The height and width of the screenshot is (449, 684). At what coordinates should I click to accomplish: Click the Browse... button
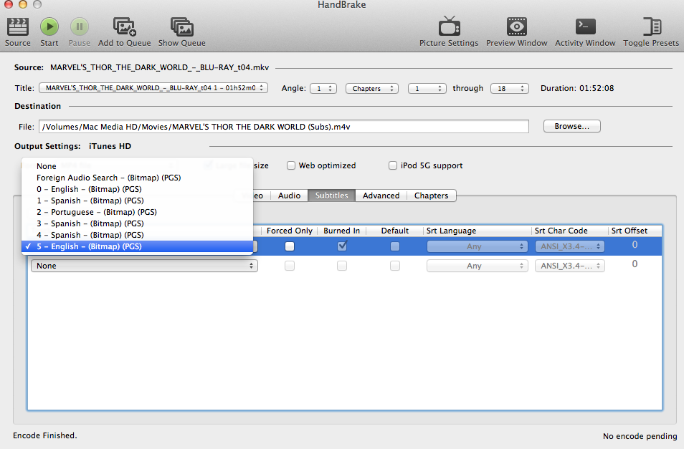tap(572, 126)
